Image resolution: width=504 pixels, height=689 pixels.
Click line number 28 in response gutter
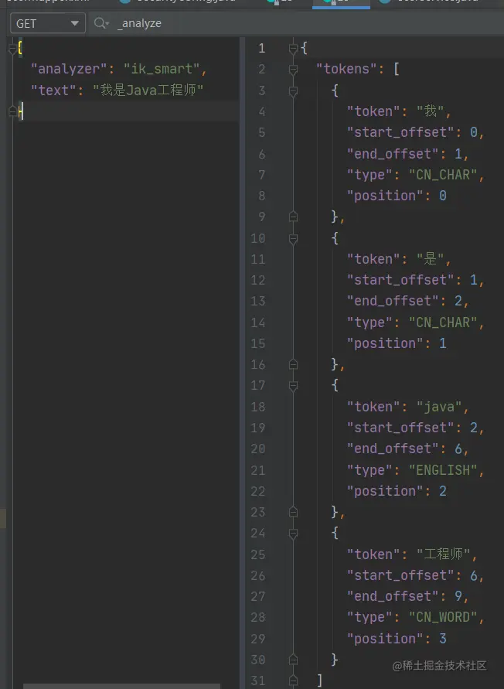pos(258,617)
